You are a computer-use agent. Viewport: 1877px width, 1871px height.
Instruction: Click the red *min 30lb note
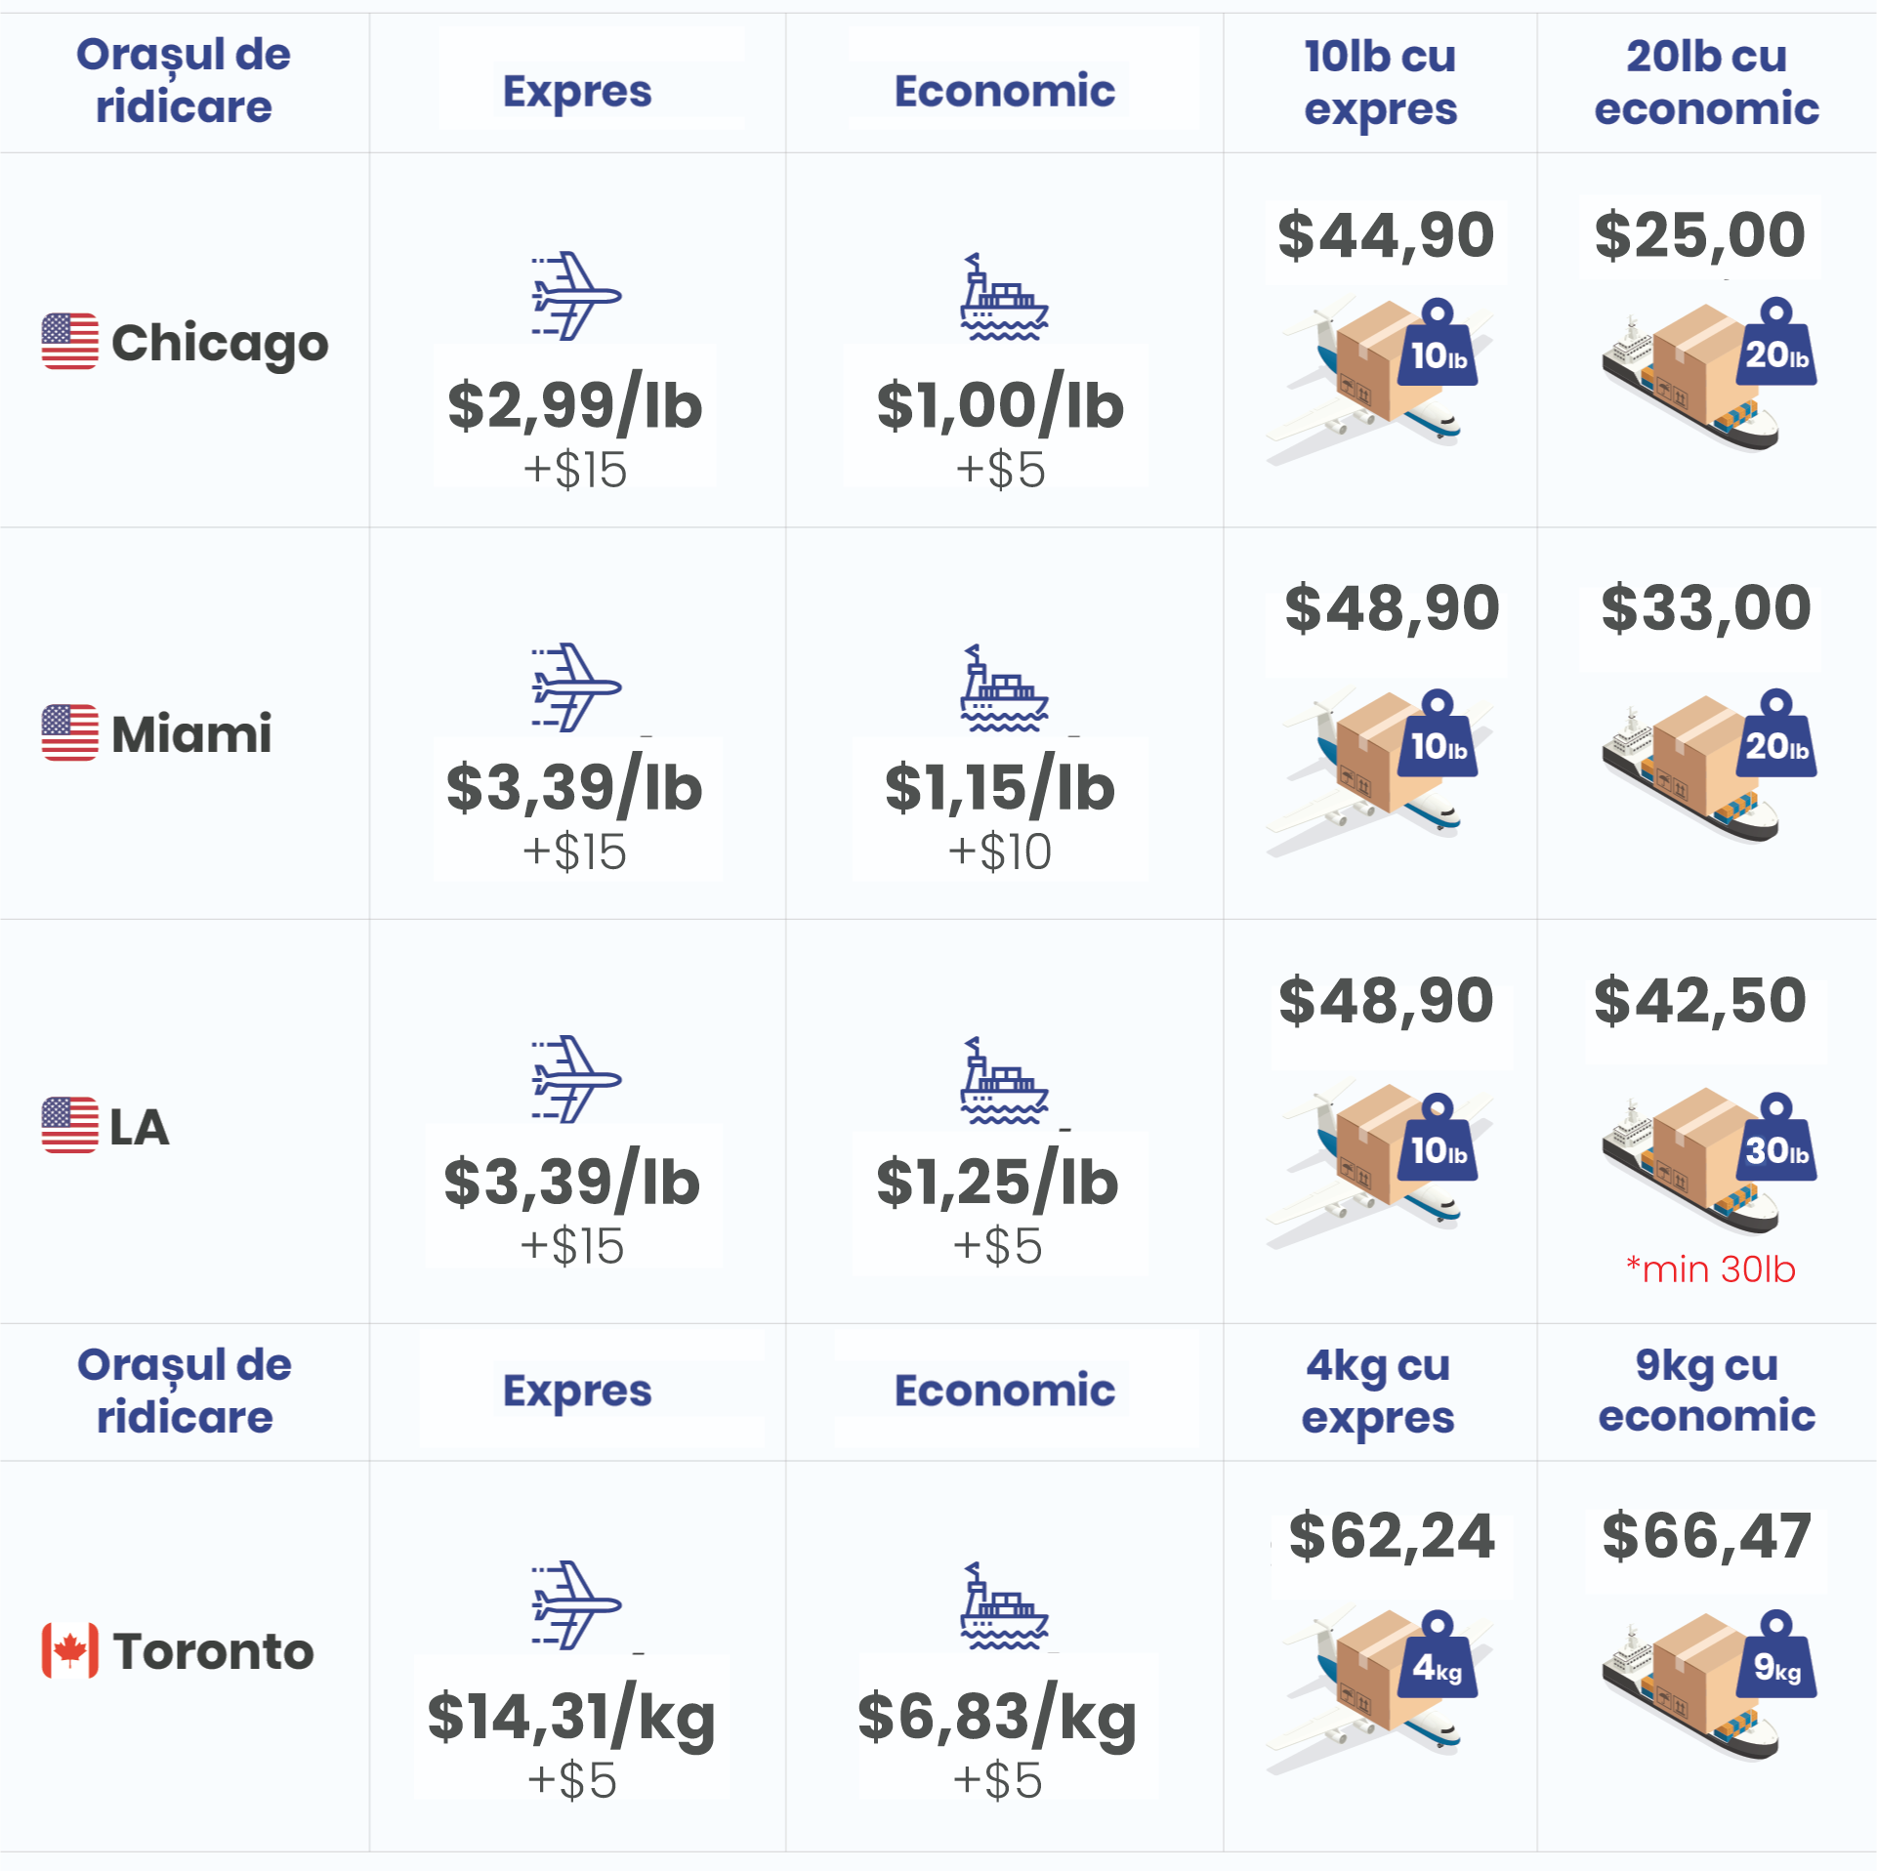(1711, 1268)
